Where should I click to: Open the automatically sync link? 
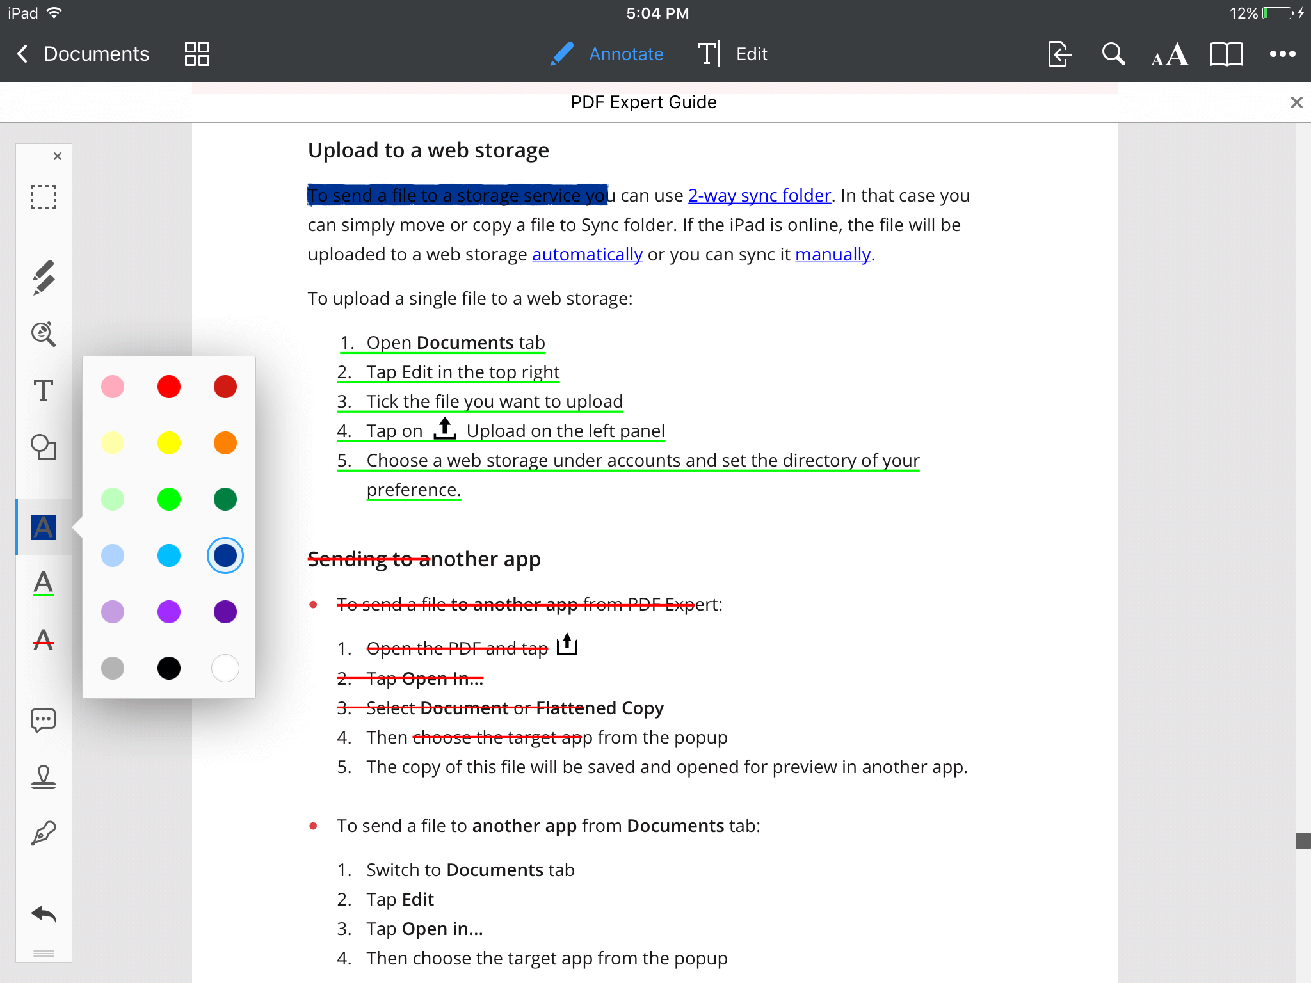[588, 253]
